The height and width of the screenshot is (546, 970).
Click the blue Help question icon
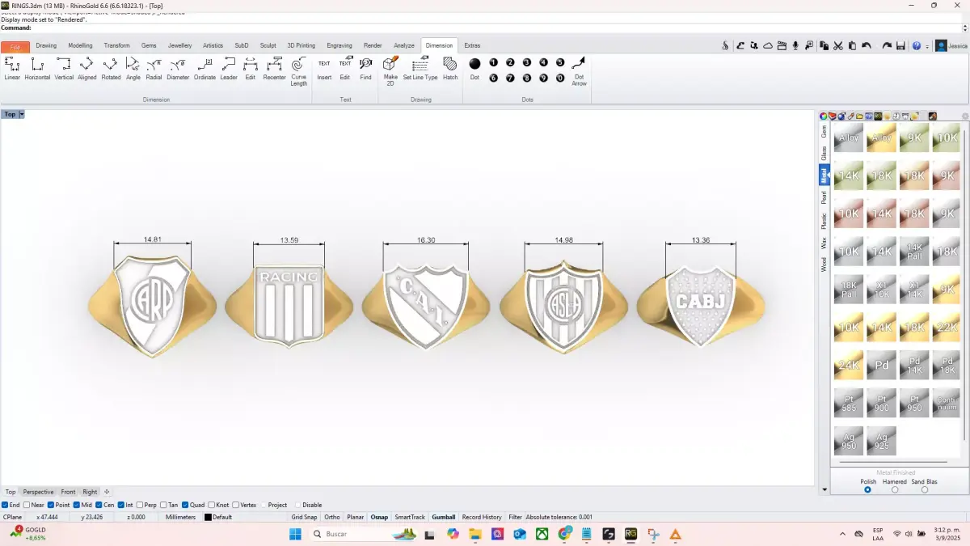coord(917,46)
